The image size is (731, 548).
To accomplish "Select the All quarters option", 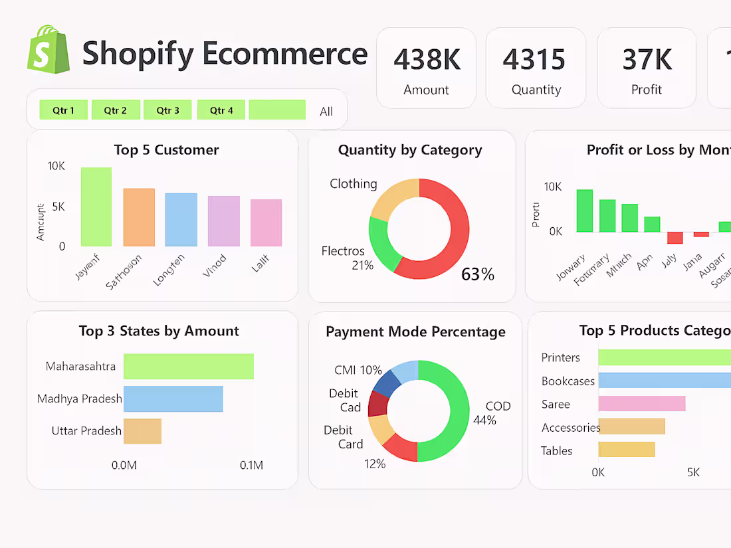I will coord(326,111).
